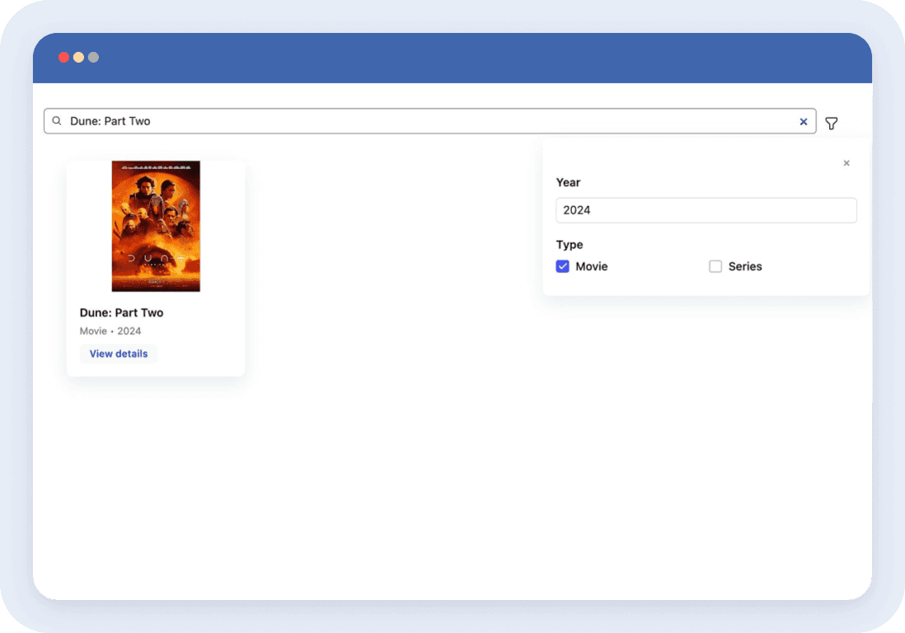
Task: Close the filter panel with its X
Action: click(x=846, y=163)
